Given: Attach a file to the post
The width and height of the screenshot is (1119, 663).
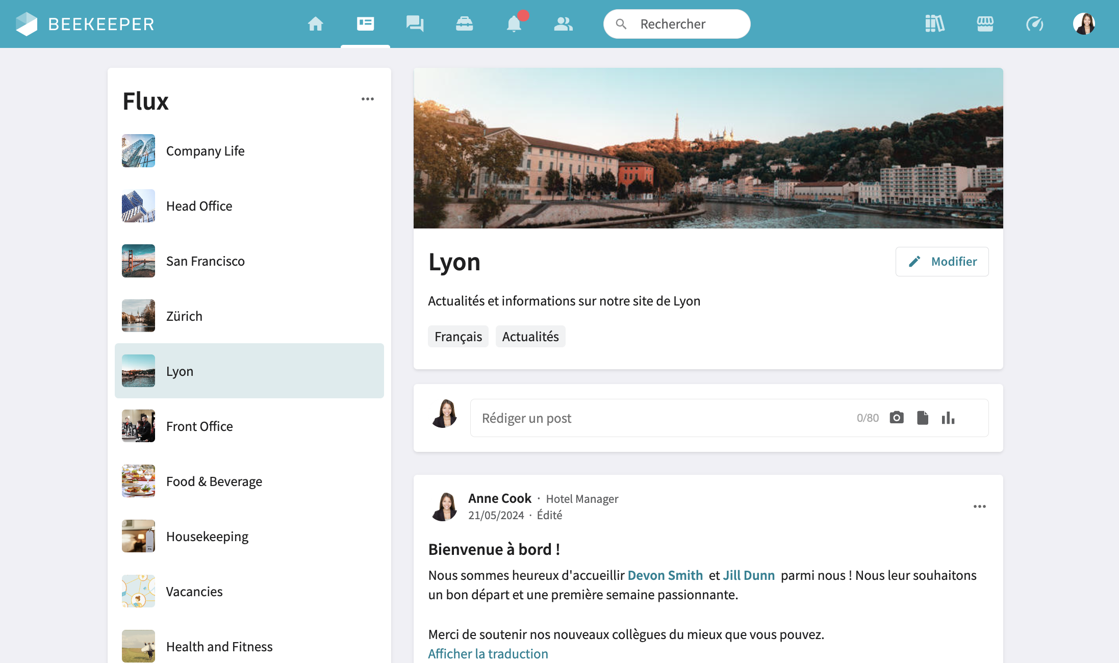Looking at the screenshot, I should coord(922,418).
